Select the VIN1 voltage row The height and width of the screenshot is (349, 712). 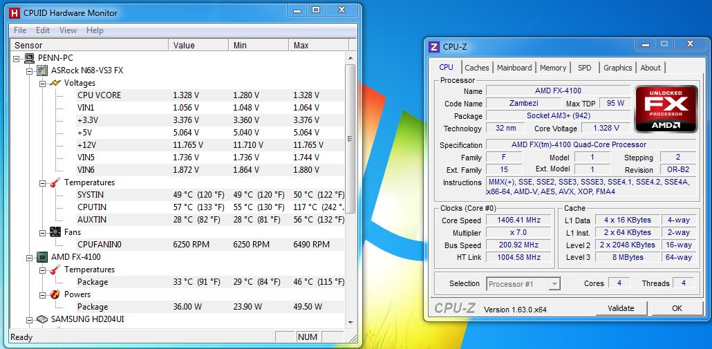[211, 108]
